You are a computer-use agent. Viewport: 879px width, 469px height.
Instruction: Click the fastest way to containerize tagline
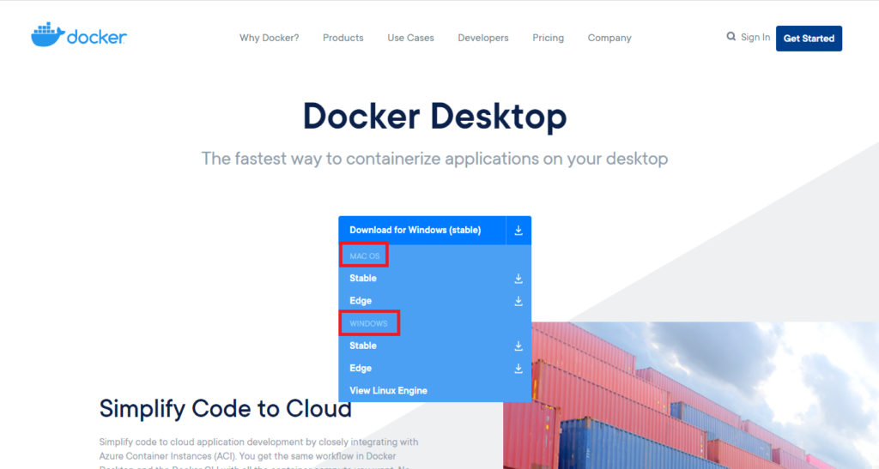(434, 159)
